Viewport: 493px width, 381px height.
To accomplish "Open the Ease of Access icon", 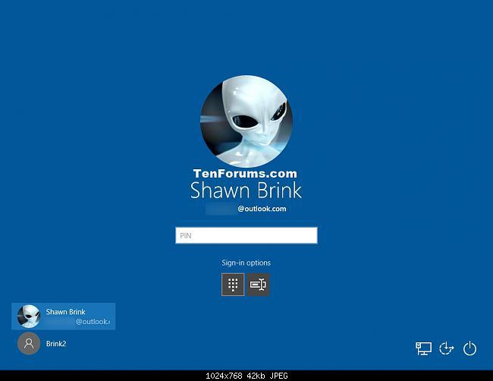I will click(447, 348).
